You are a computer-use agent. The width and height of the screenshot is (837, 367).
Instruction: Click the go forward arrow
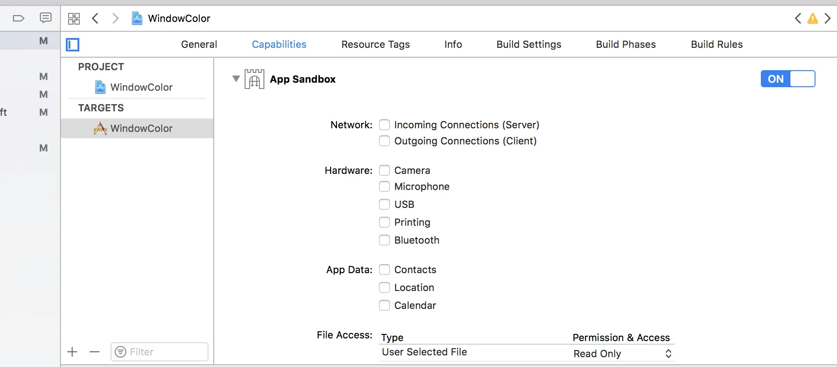[116, 18]
